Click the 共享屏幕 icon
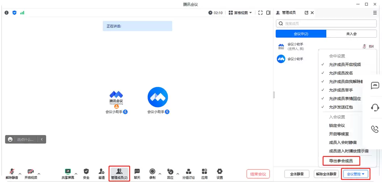The image size is (382, 183). point(68,171)
